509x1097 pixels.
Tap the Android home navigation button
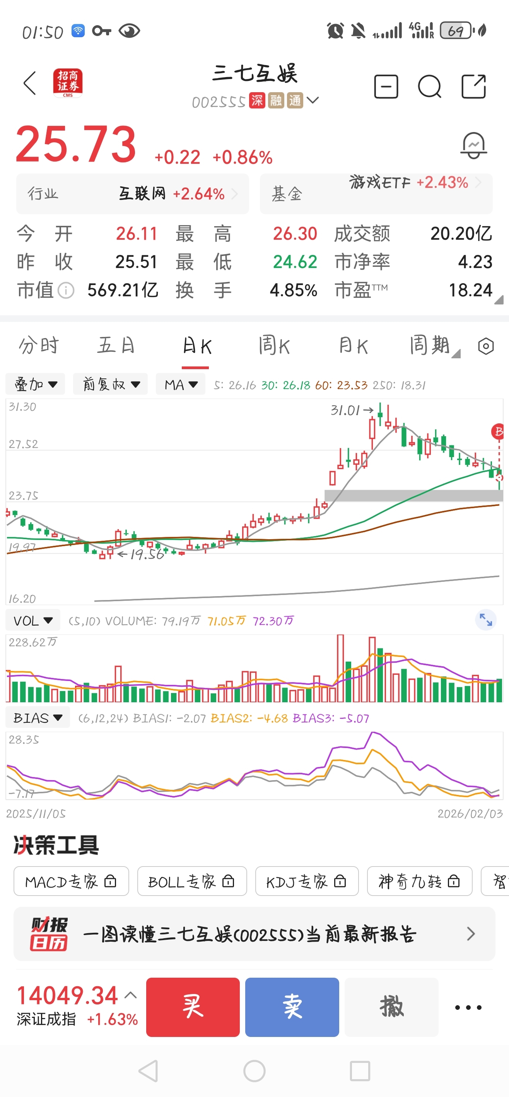pos(254,1071)
